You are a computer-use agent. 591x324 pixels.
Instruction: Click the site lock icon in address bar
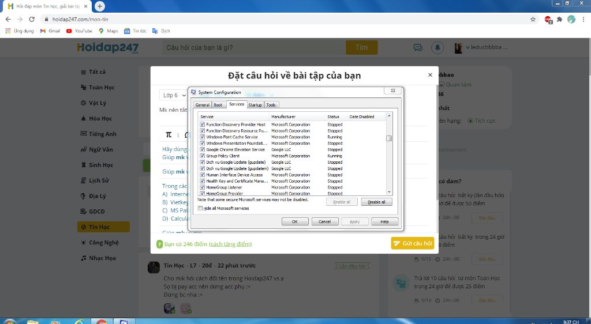tap(47, 19)
